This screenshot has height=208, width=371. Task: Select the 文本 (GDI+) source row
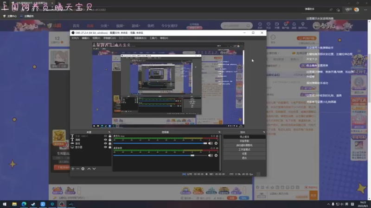click(91, 136)
